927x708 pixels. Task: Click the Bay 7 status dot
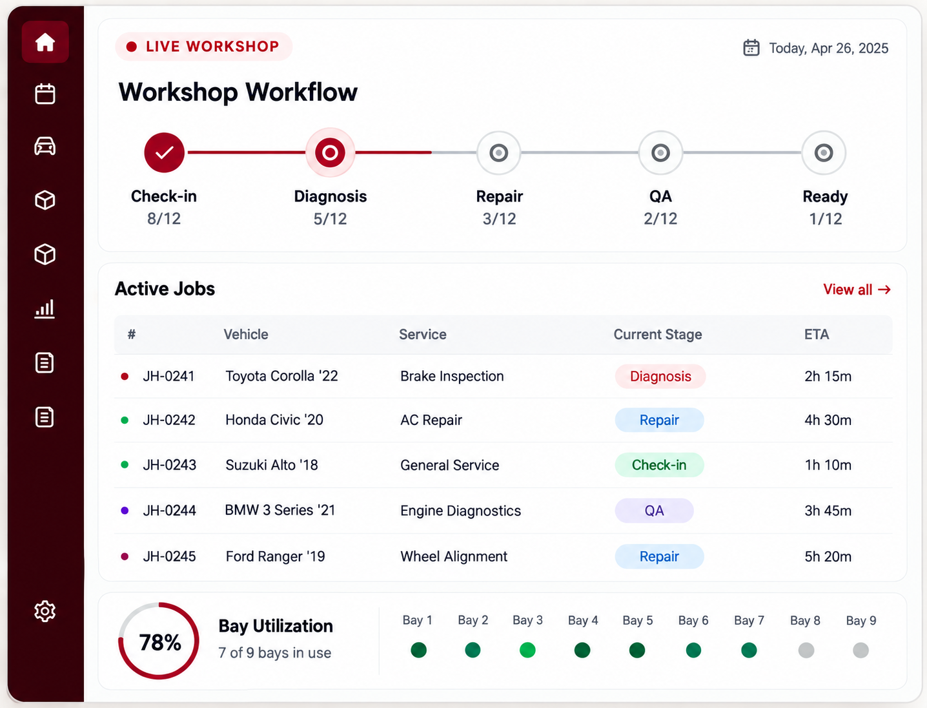click(749, 650)
